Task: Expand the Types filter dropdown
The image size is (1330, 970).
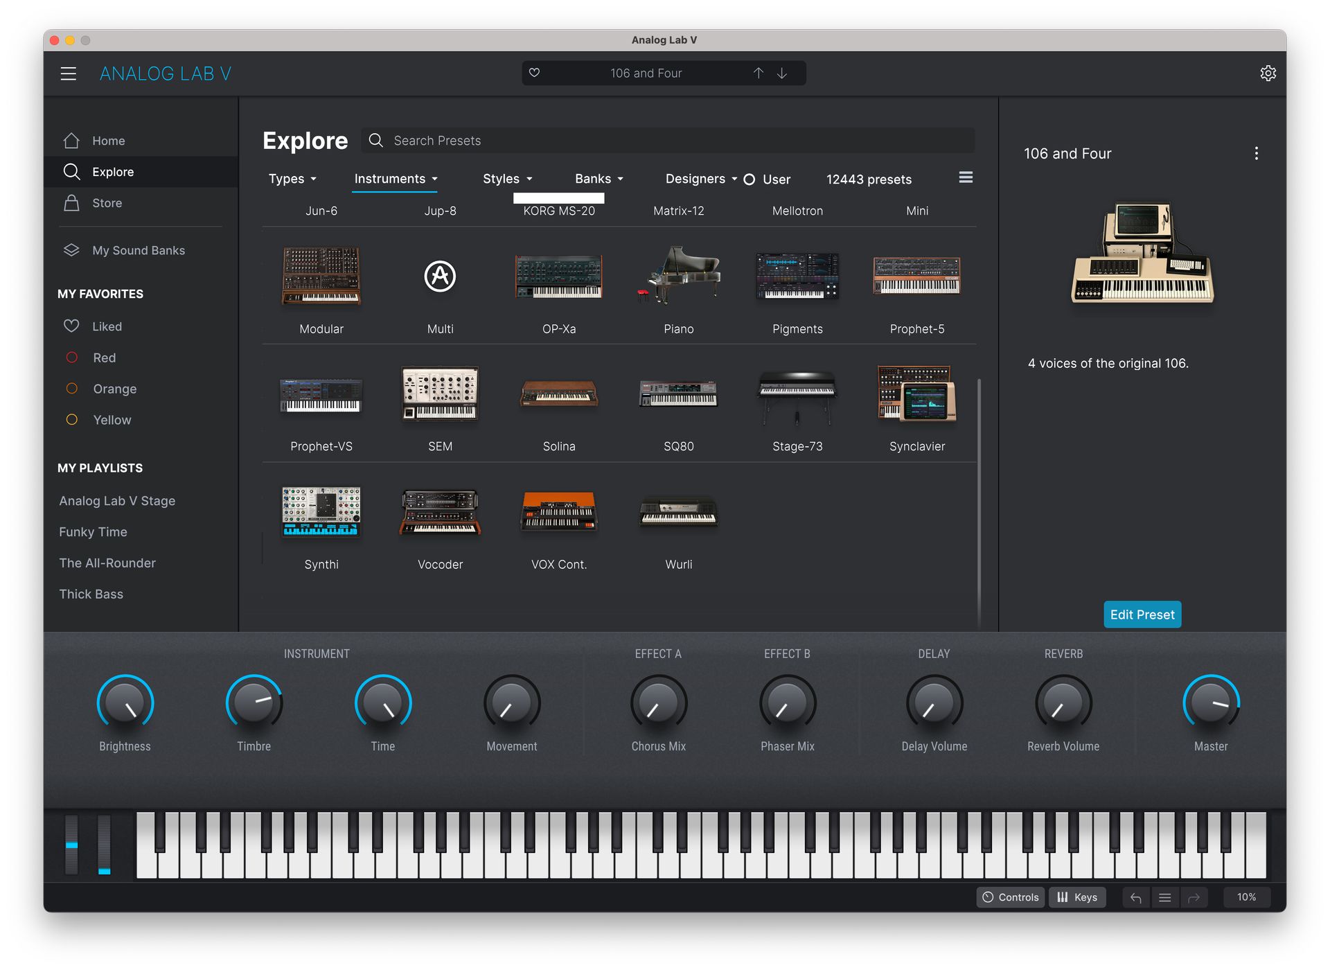Action: coord(292,179)
